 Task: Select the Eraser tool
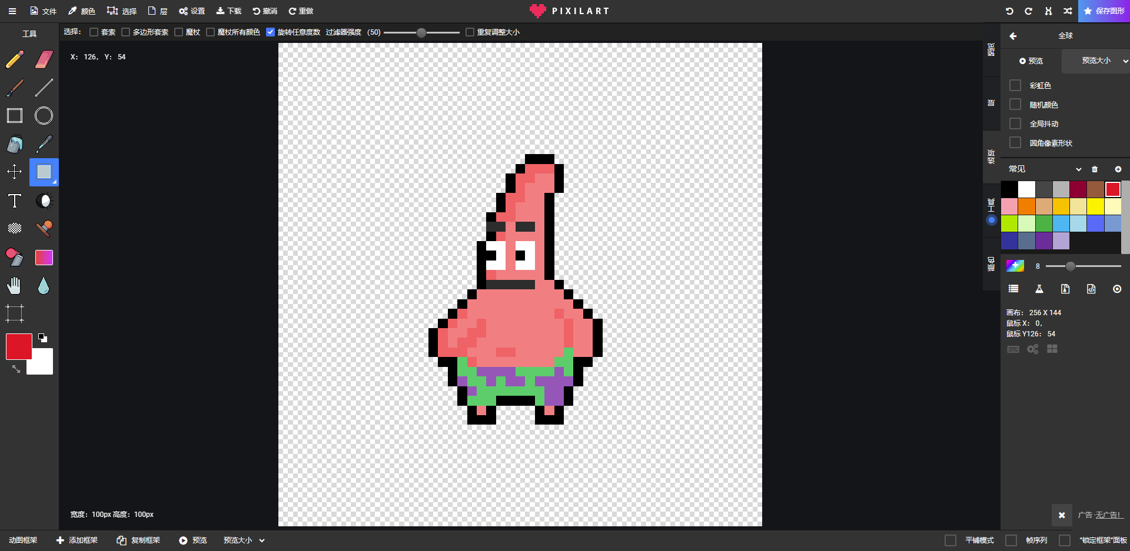tap(44, 59)
